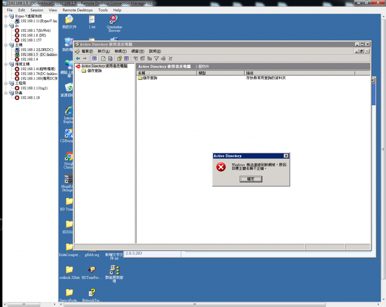Select 儲存查詢 folder in console tree
Viewport: 386px width, 307px height.
(x=95, y=71)
